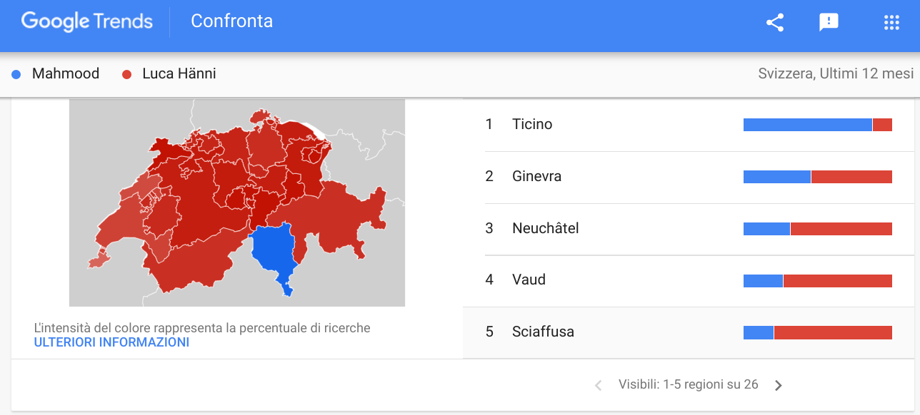Open ULTERIORI INFORMAZIONI link
The image size is (920, 415).
(x=111, y=342)
